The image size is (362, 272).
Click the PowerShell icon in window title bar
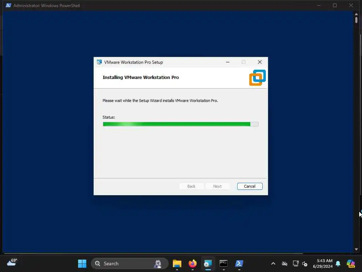(8, 5)
